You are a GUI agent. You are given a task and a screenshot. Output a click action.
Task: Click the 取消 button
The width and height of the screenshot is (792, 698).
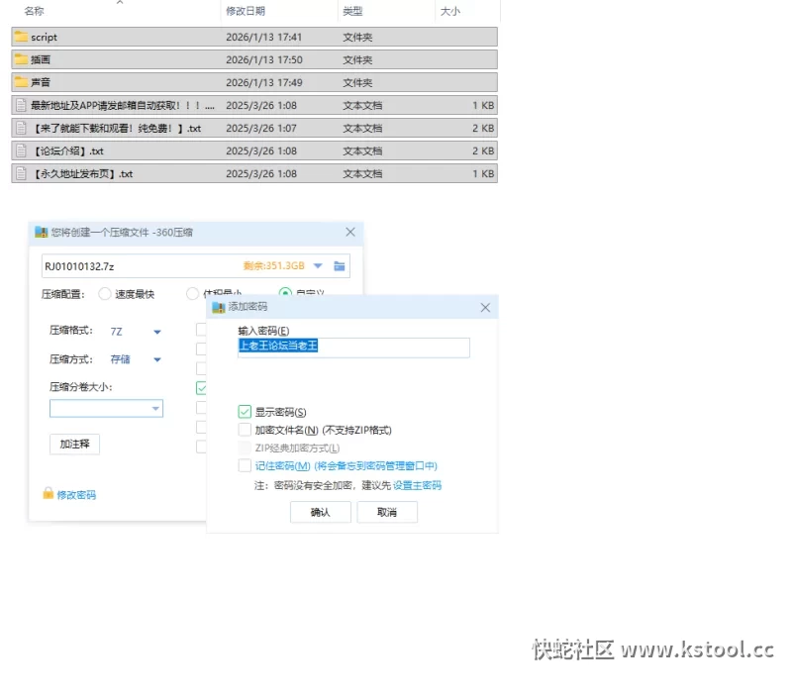click(387, 512)
